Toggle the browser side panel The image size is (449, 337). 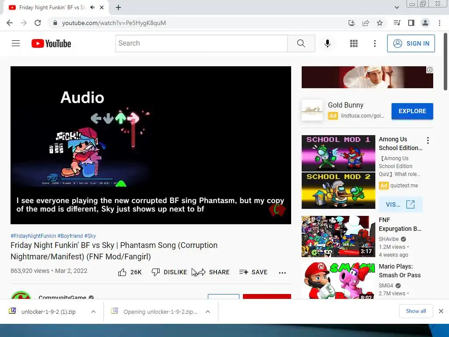click(x=411, y=23)
